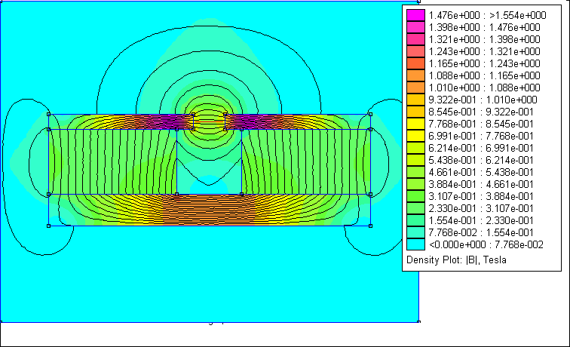Select the legend text '8.545e-001 : 9.322e-001'
The image size is (570, 347).
pyautogui.click(x=481, y=112)
